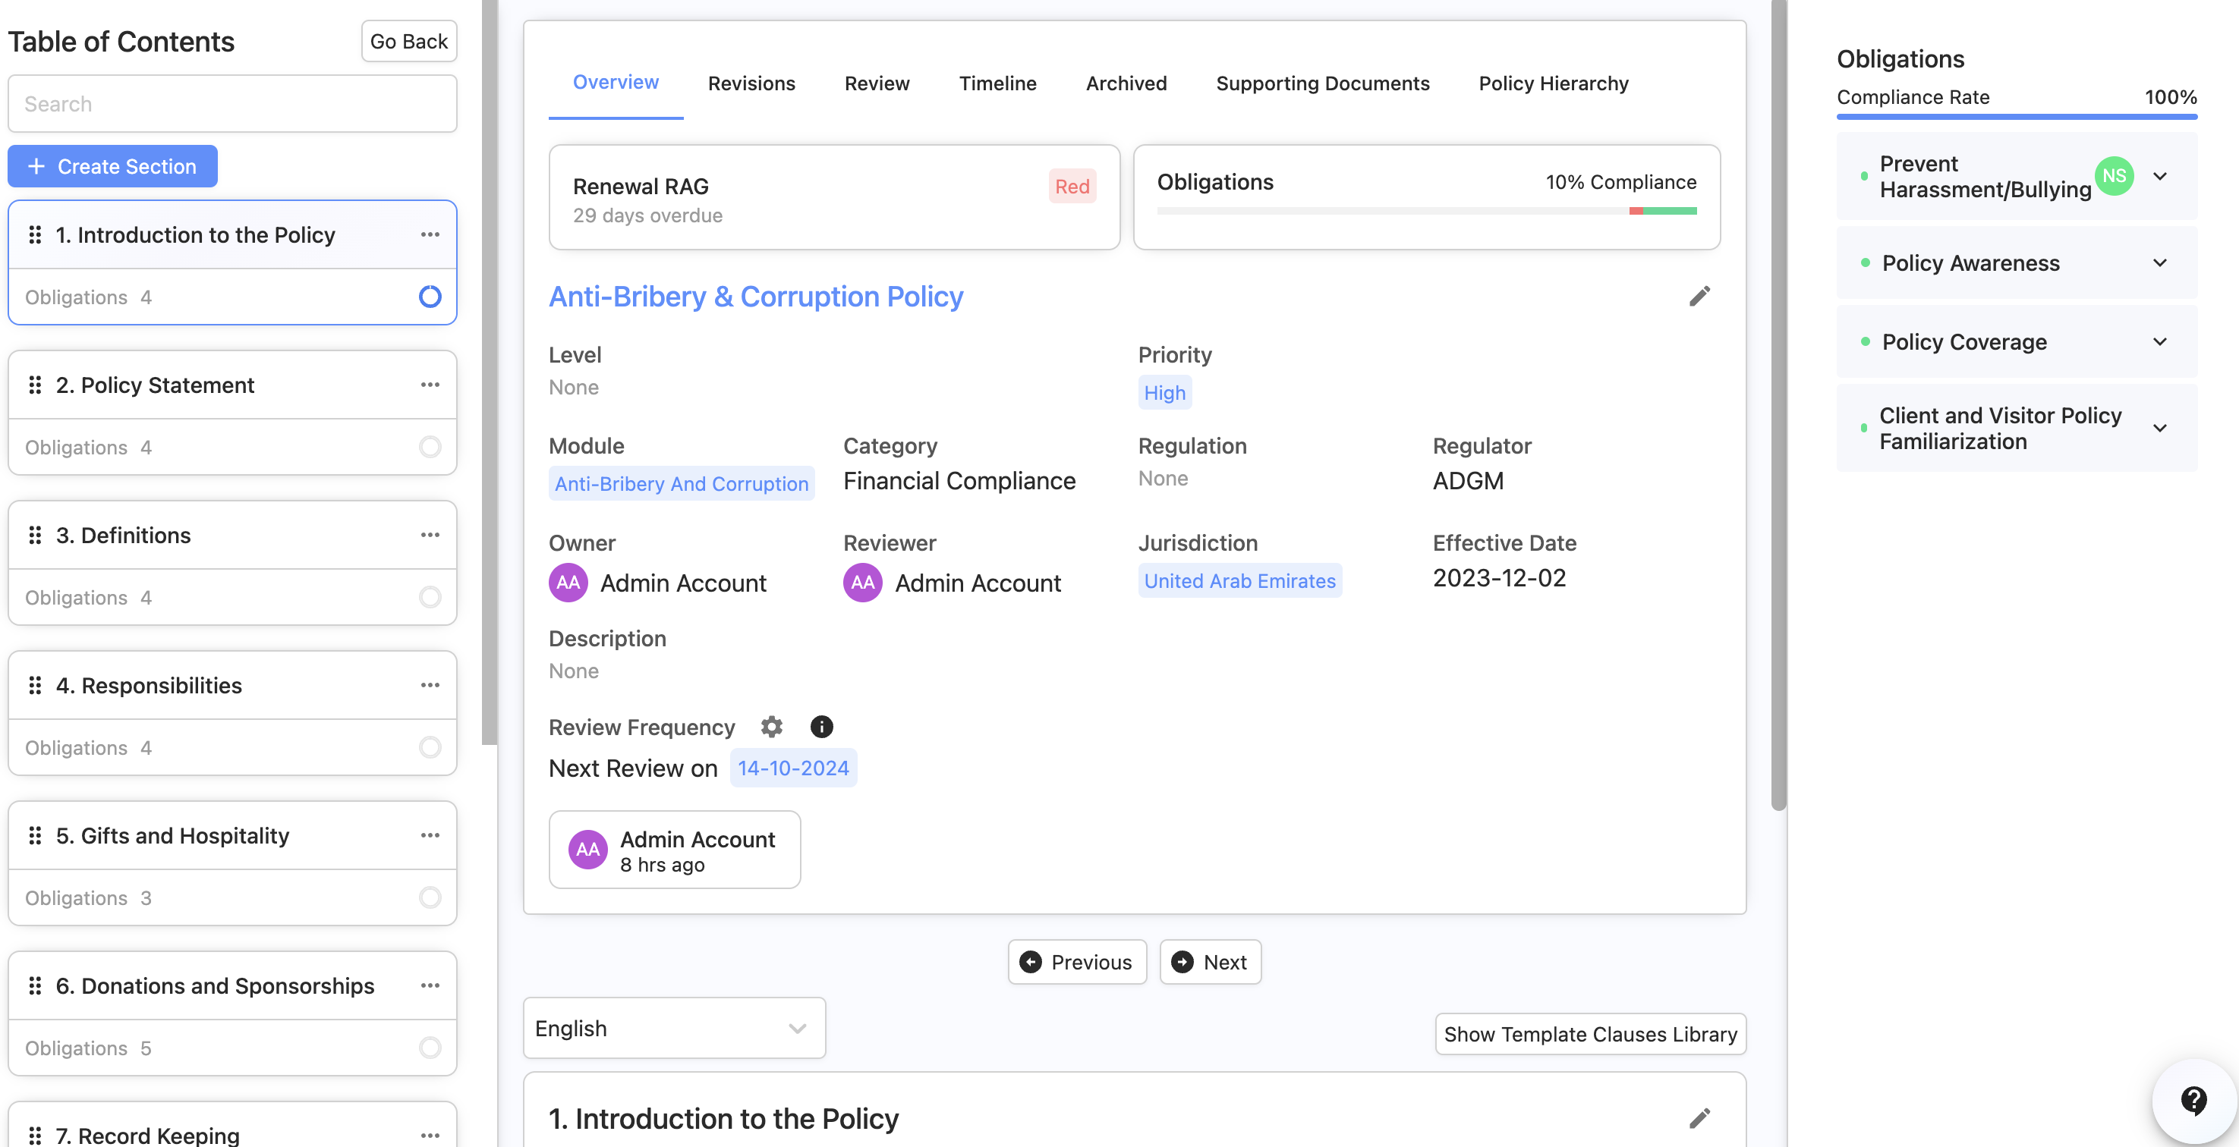Toggle the Donations and Sponsorships status circle
2239x1147 pixels.
[430, 1048]
